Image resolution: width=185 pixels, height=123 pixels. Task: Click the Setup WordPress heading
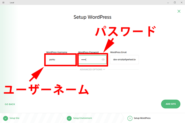92,17
